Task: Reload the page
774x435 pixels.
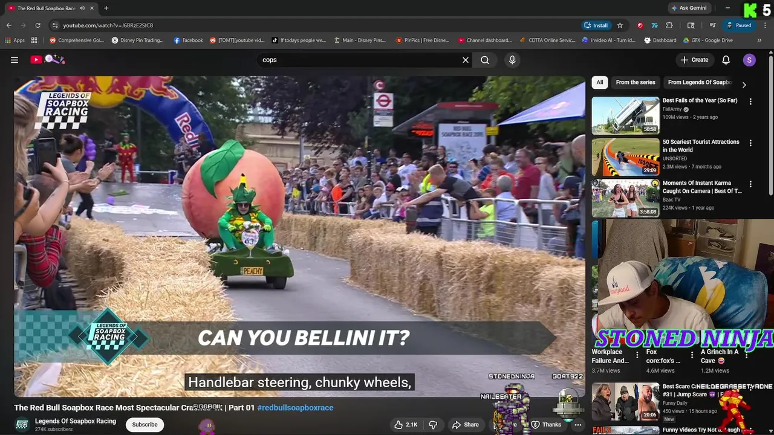Action: (x=37, y=25)
